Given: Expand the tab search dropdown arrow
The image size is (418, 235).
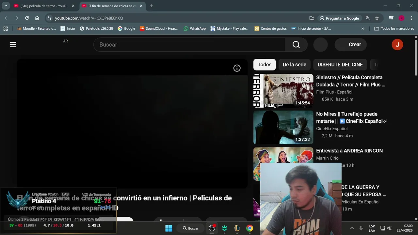Looking at the screenshot, I should (6, 6).
